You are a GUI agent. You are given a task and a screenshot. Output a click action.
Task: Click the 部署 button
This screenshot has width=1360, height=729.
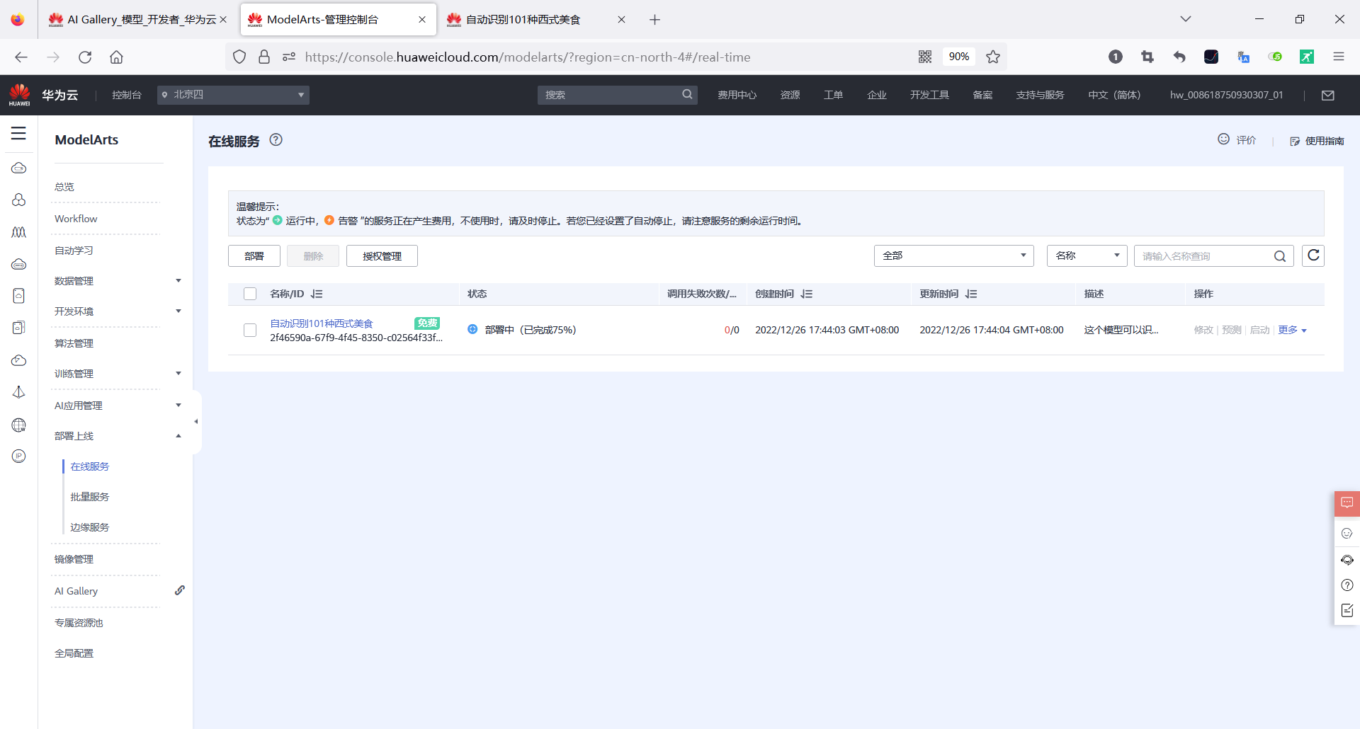(254, 256)
